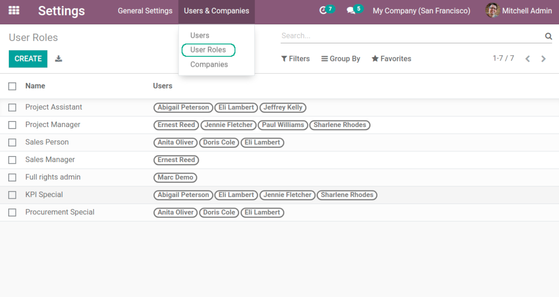Select the KPI Special row checkbox

tap(12, 195)
